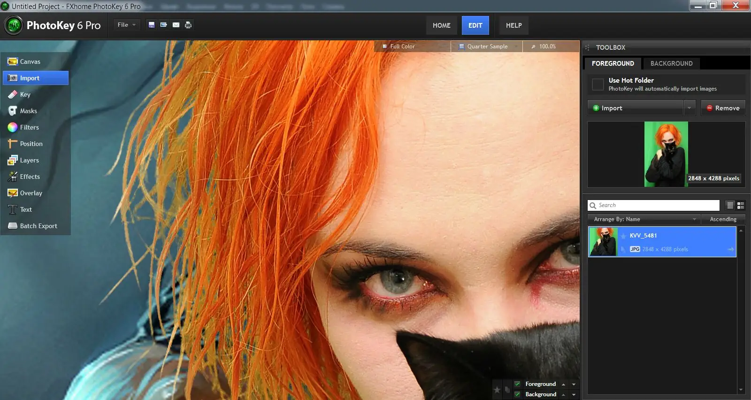Click the file list scrollbar up arrow
751x400 pixels.
tap(741, 231)
